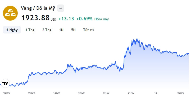View the Tất cả full history

[88, 30]
